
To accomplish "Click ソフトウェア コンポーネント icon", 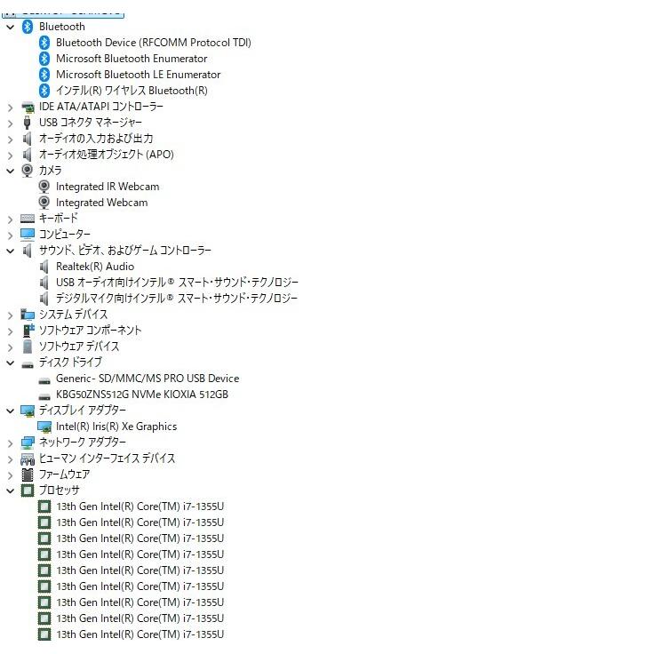I will click(x=28, y=331).
